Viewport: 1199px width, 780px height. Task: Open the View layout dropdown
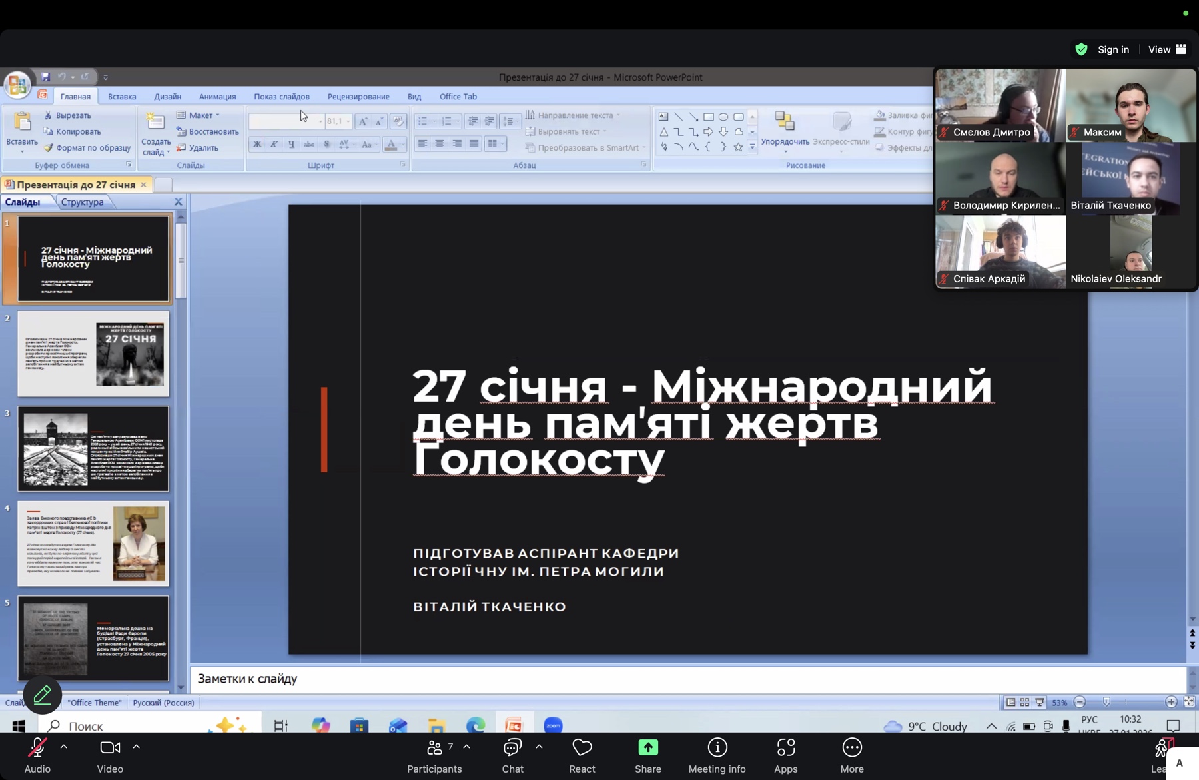point(1167,49)
